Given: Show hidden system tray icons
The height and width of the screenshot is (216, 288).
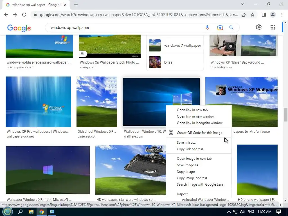Looking at the screenshot, I should 229,212.
